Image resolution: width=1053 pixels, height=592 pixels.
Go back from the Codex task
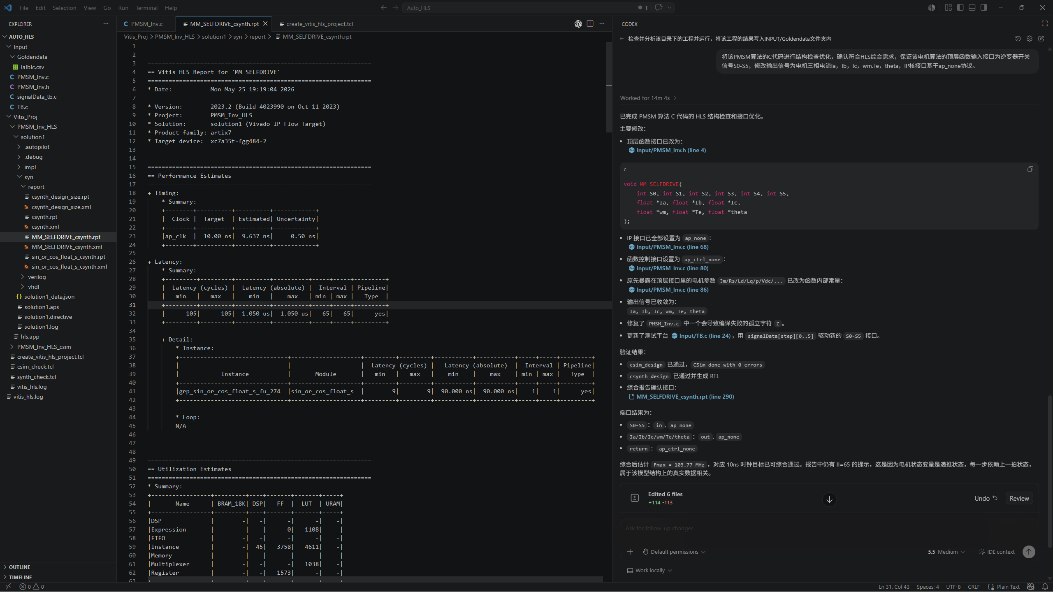622,39
